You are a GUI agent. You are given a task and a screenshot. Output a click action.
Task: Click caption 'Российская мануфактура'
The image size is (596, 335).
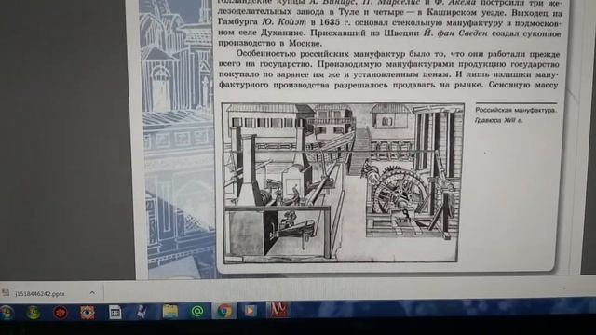click(x=515, y=110)
